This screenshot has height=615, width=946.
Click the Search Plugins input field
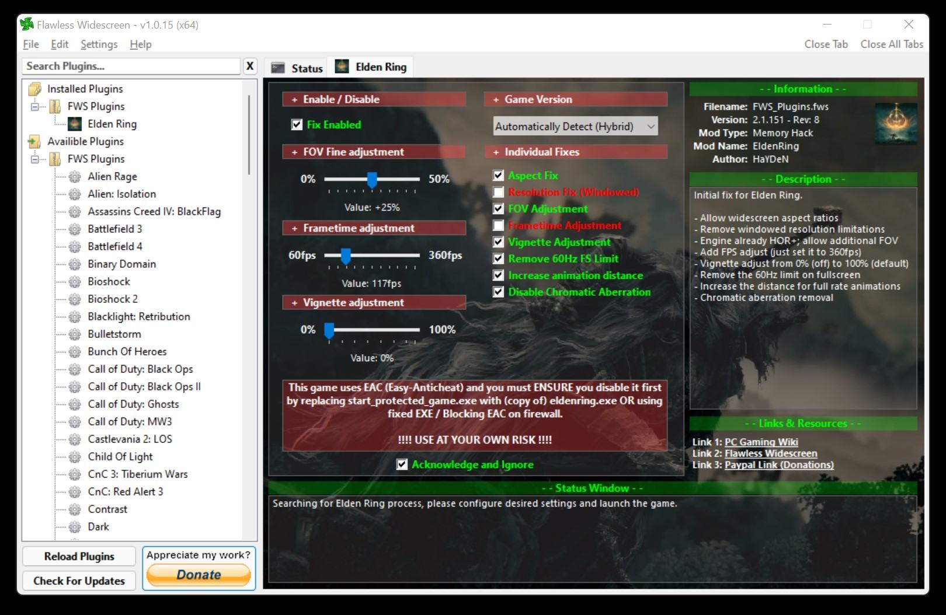point(131,66)
